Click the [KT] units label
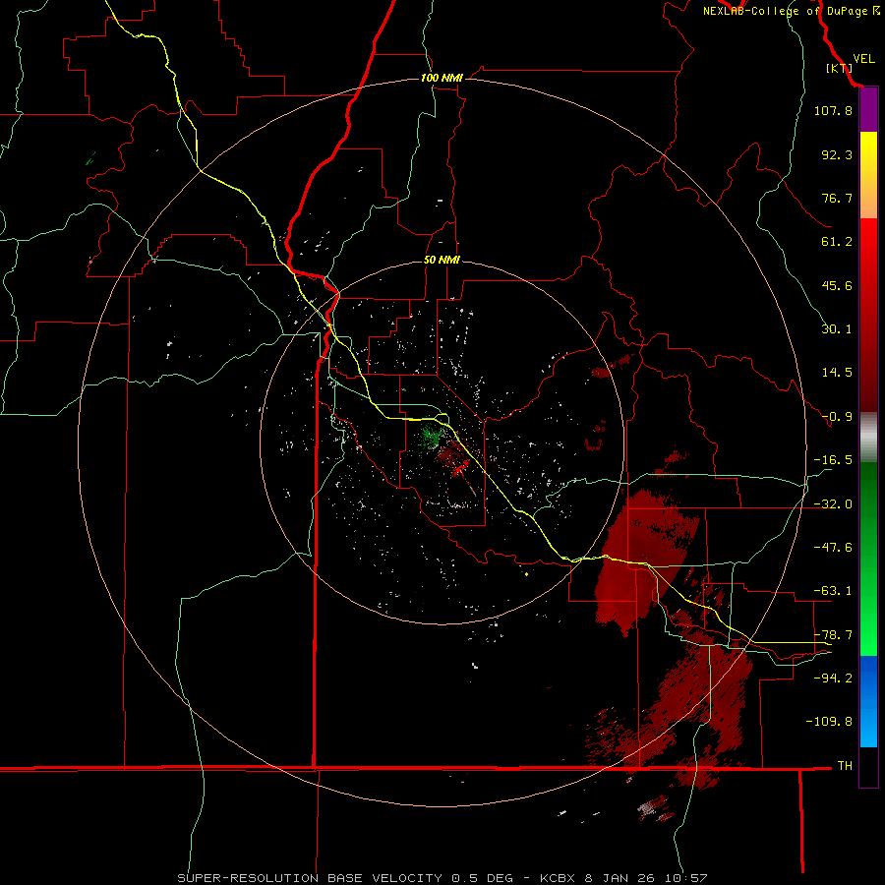This screenshot has height=885, width=885. (x=839, y=68)
